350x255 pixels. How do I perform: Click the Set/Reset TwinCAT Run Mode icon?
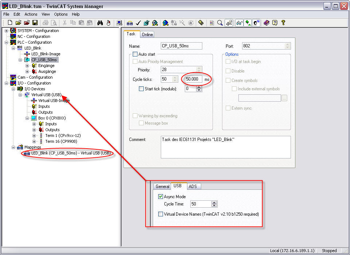pyautogui.click(x=155, y=23)
